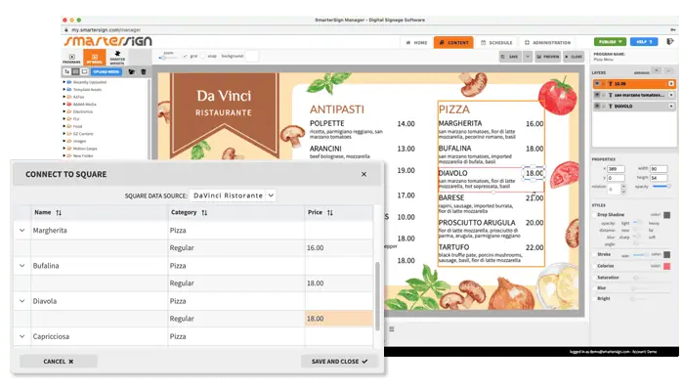Open the Drop Shadow color swatch
This screenshot has width=684, height=391.
click(666, 215)
